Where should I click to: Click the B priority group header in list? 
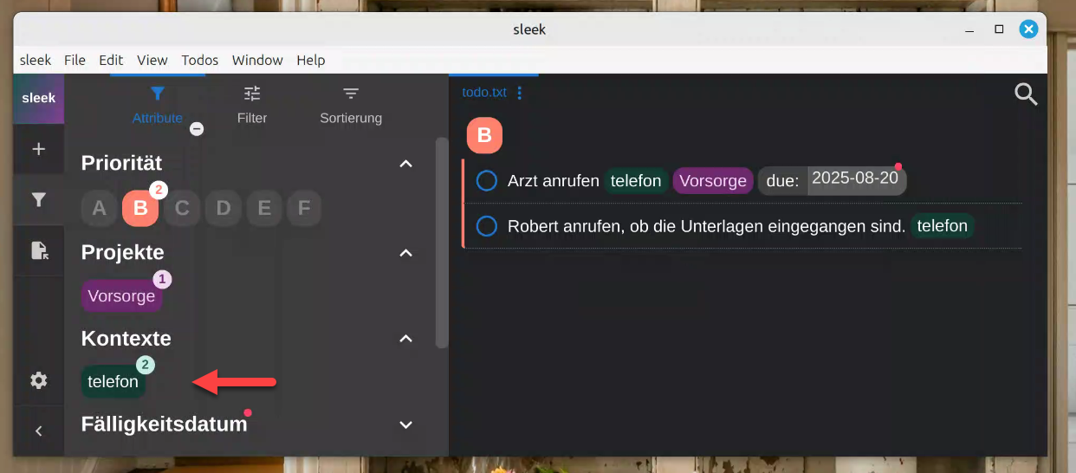(485, 135)
